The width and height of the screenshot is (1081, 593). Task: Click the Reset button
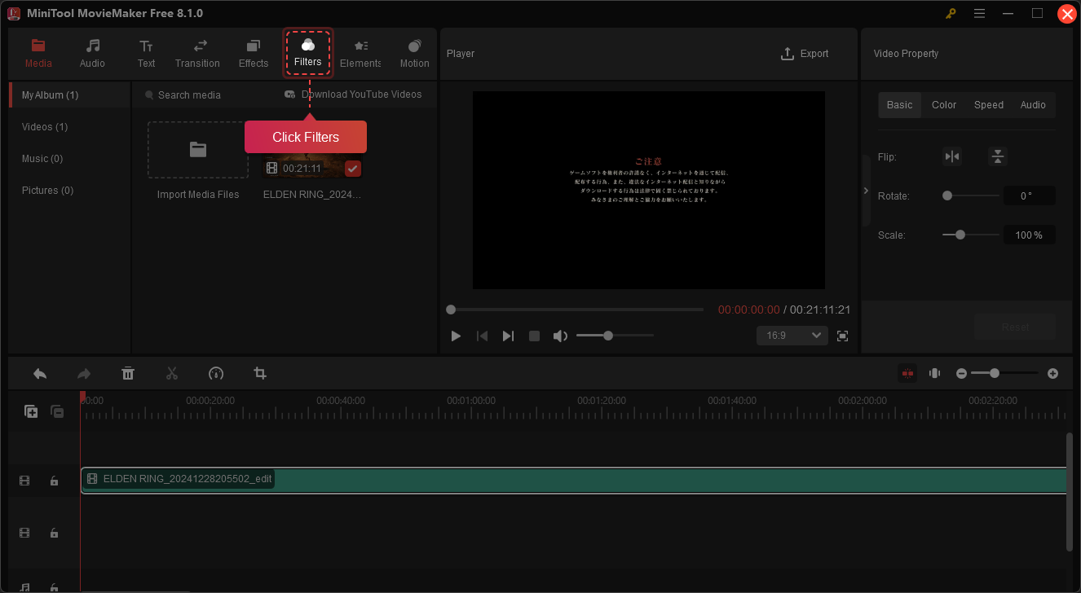(1015, 327)
